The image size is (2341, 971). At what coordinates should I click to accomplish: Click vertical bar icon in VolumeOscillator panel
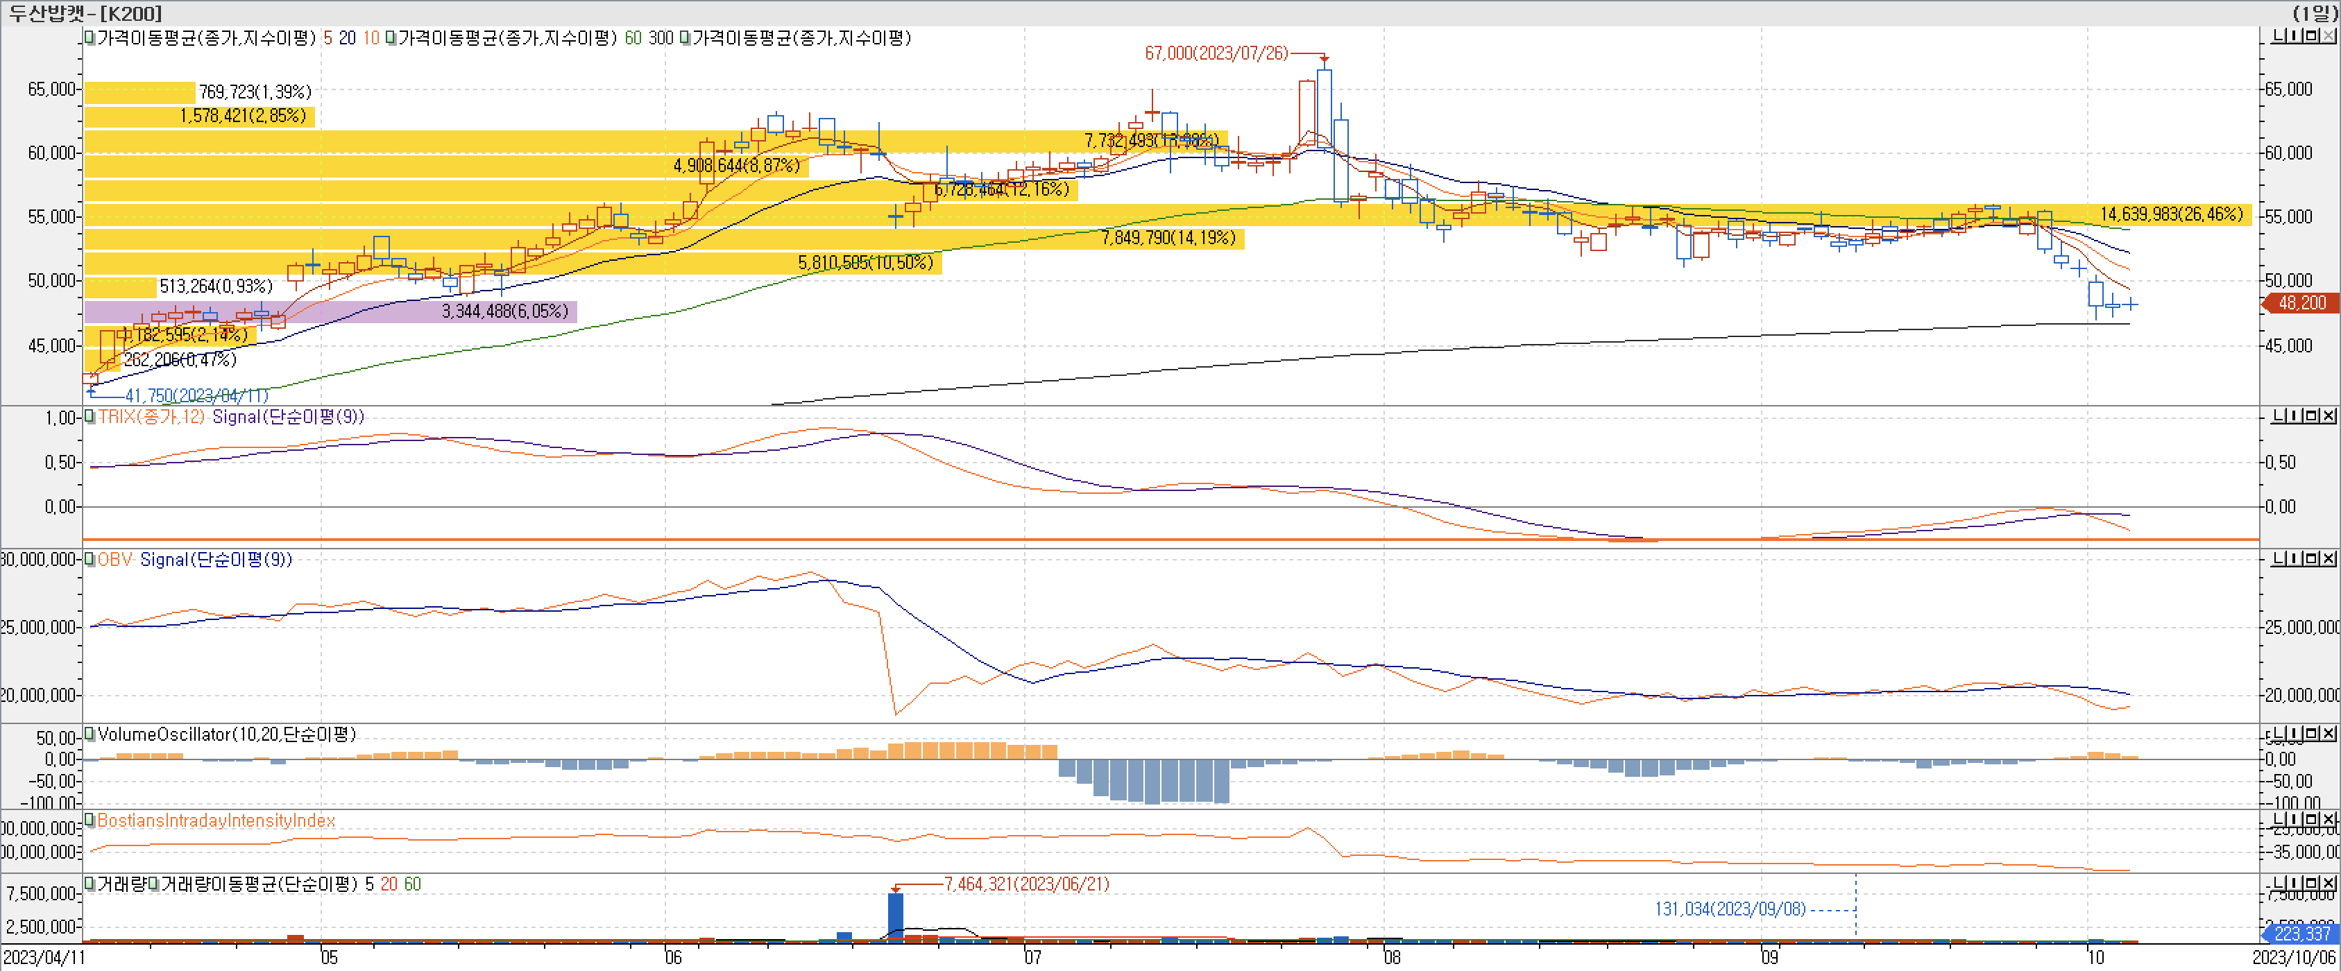pos(2294,733)
